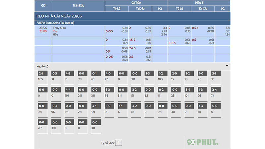Pick the 2-0 score box

(176, 74)
